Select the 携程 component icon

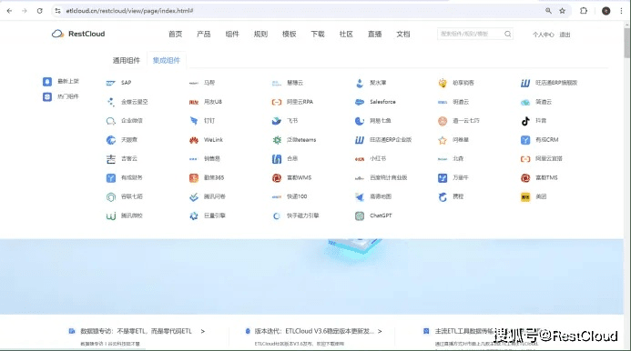pos(443,197)
